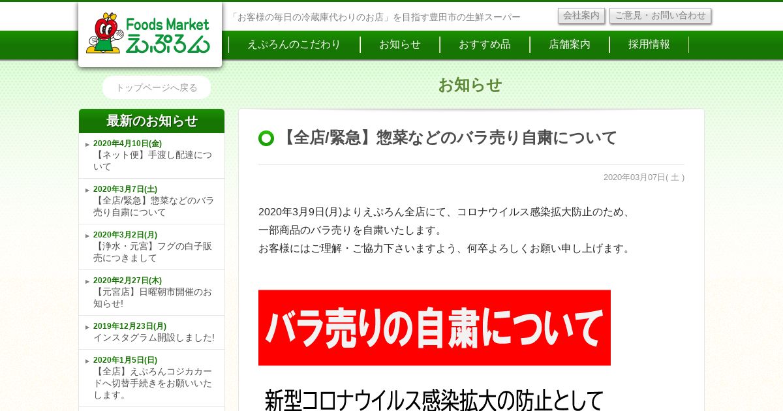Click arrow bullet beside 2020年3月7日(土)
Screen dimensions: 783x411
click(x=87, y=190)
